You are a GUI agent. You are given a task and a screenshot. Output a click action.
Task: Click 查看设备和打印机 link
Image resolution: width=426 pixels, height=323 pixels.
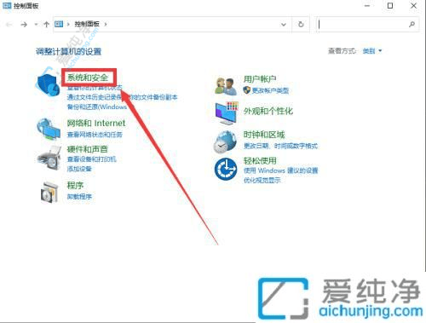91,159
